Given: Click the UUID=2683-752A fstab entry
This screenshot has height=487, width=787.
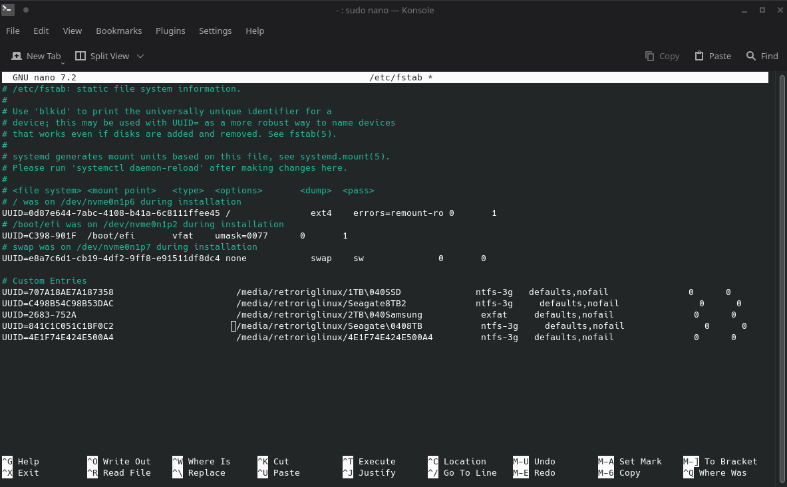Looking at the screenshot, I should [39, 315].
